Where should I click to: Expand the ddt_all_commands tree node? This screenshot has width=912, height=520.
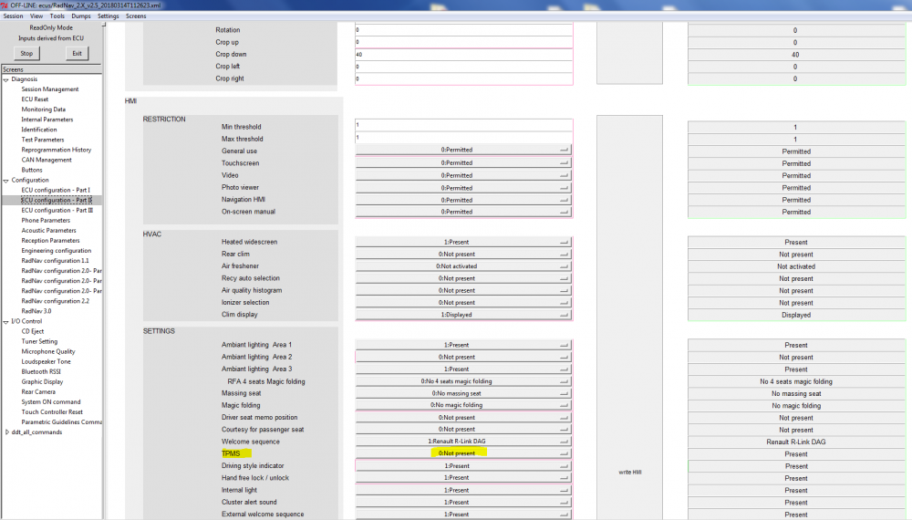click(6, 432)
